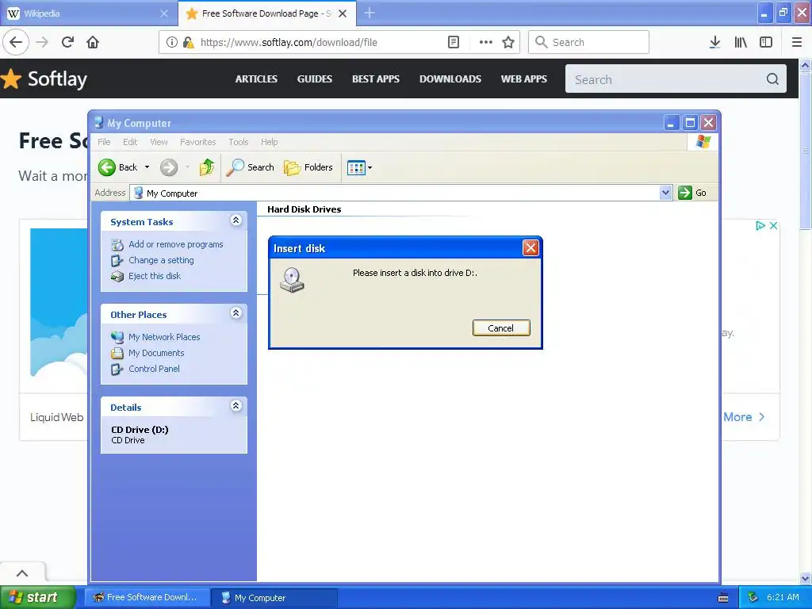Click the on-screen keyboard tray icon
Image resolution: width=812 pixels, height=609 pixels.
[x=723, y=598]
